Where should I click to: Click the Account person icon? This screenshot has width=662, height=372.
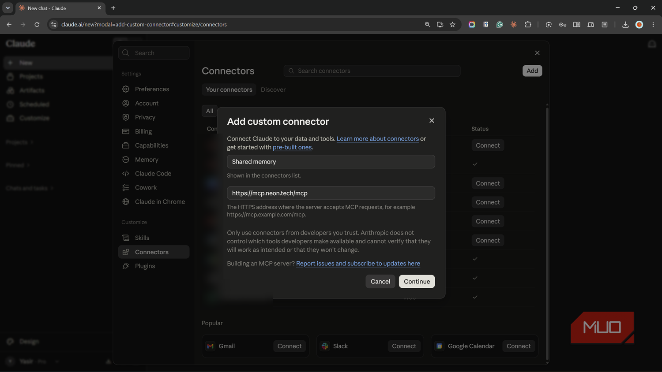[x=126, y=103]
